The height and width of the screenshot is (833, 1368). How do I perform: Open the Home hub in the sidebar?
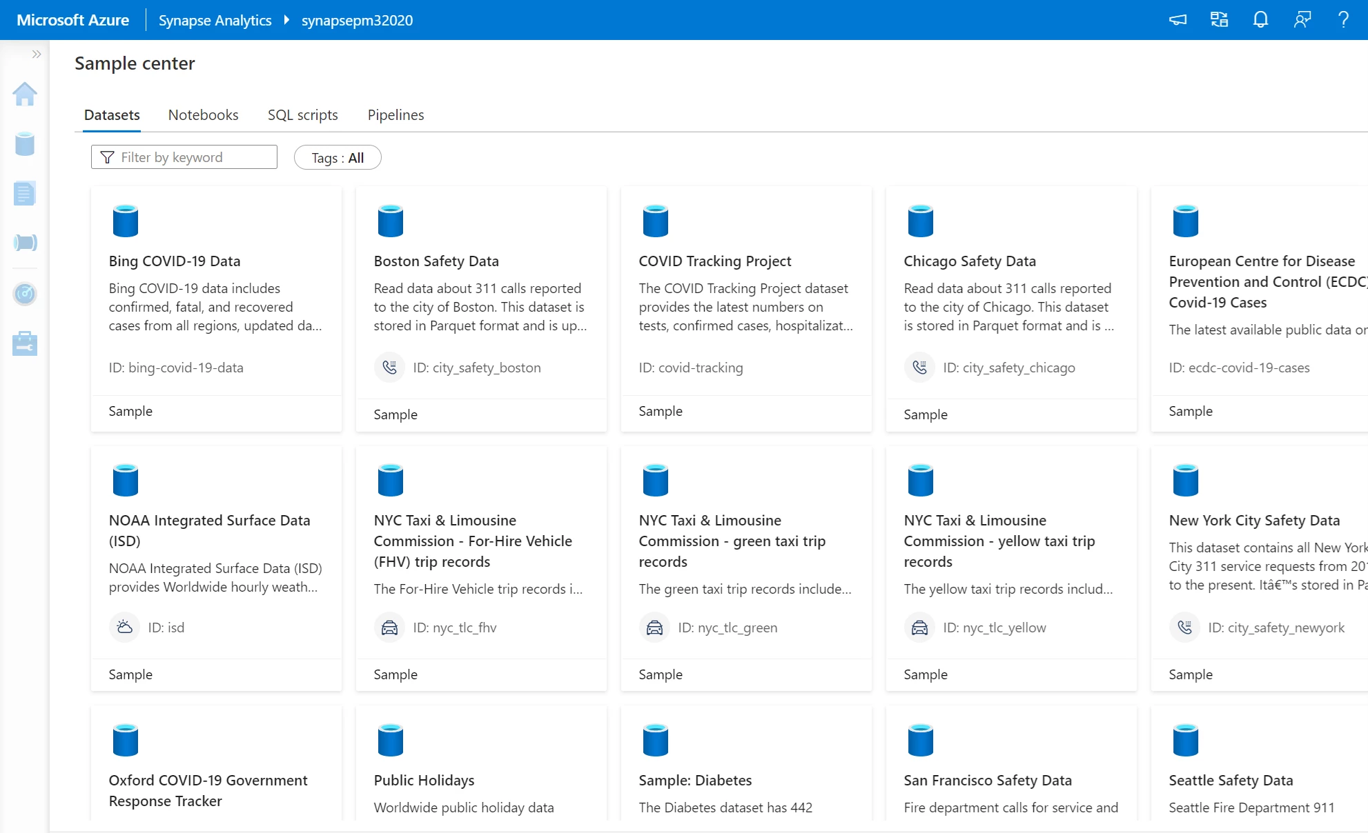click(25, 94)
